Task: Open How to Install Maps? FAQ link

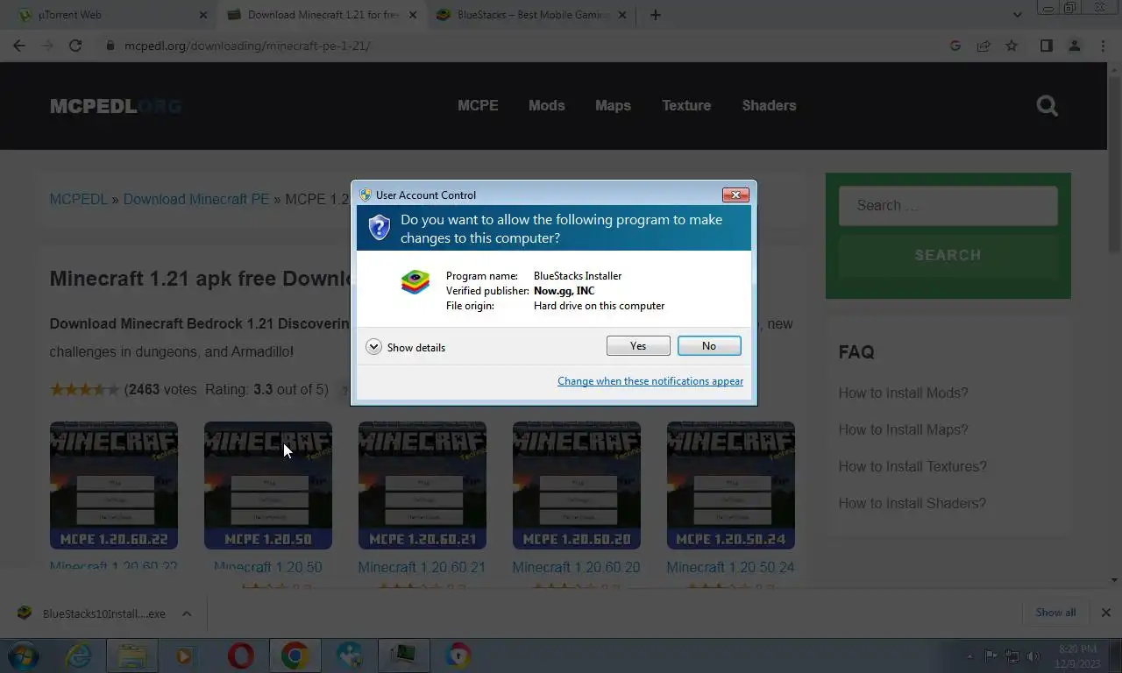Action: (903, 429)
